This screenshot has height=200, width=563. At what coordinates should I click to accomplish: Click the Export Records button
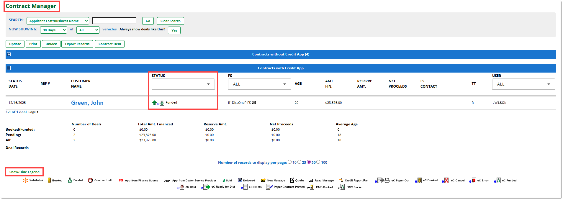point(77,44)
